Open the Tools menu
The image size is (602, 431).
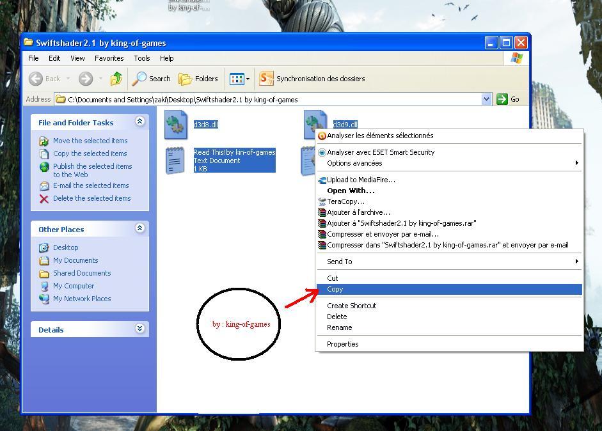click(x=141, y=58)
